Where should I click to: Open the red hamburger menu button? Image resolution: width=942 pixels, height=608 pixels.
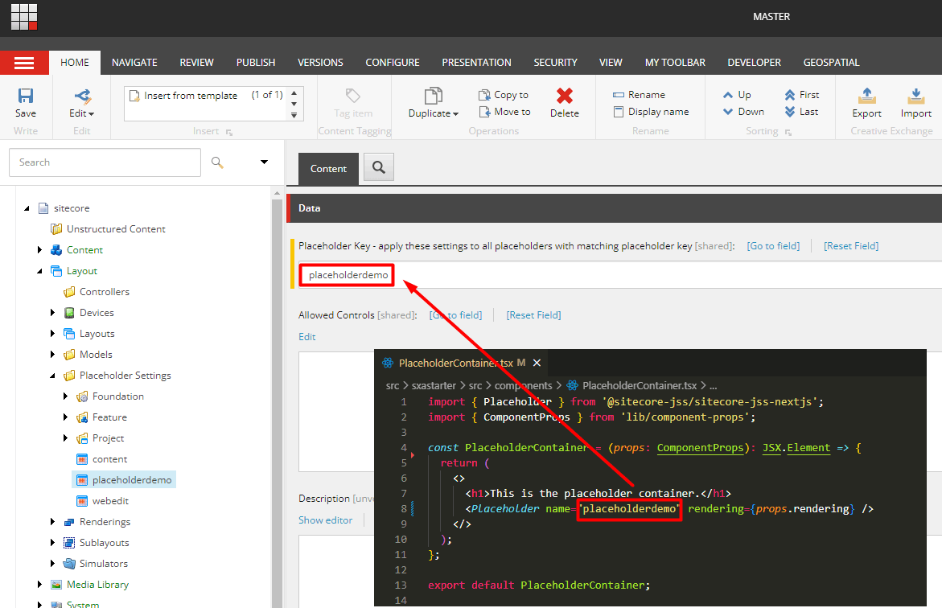24,63
